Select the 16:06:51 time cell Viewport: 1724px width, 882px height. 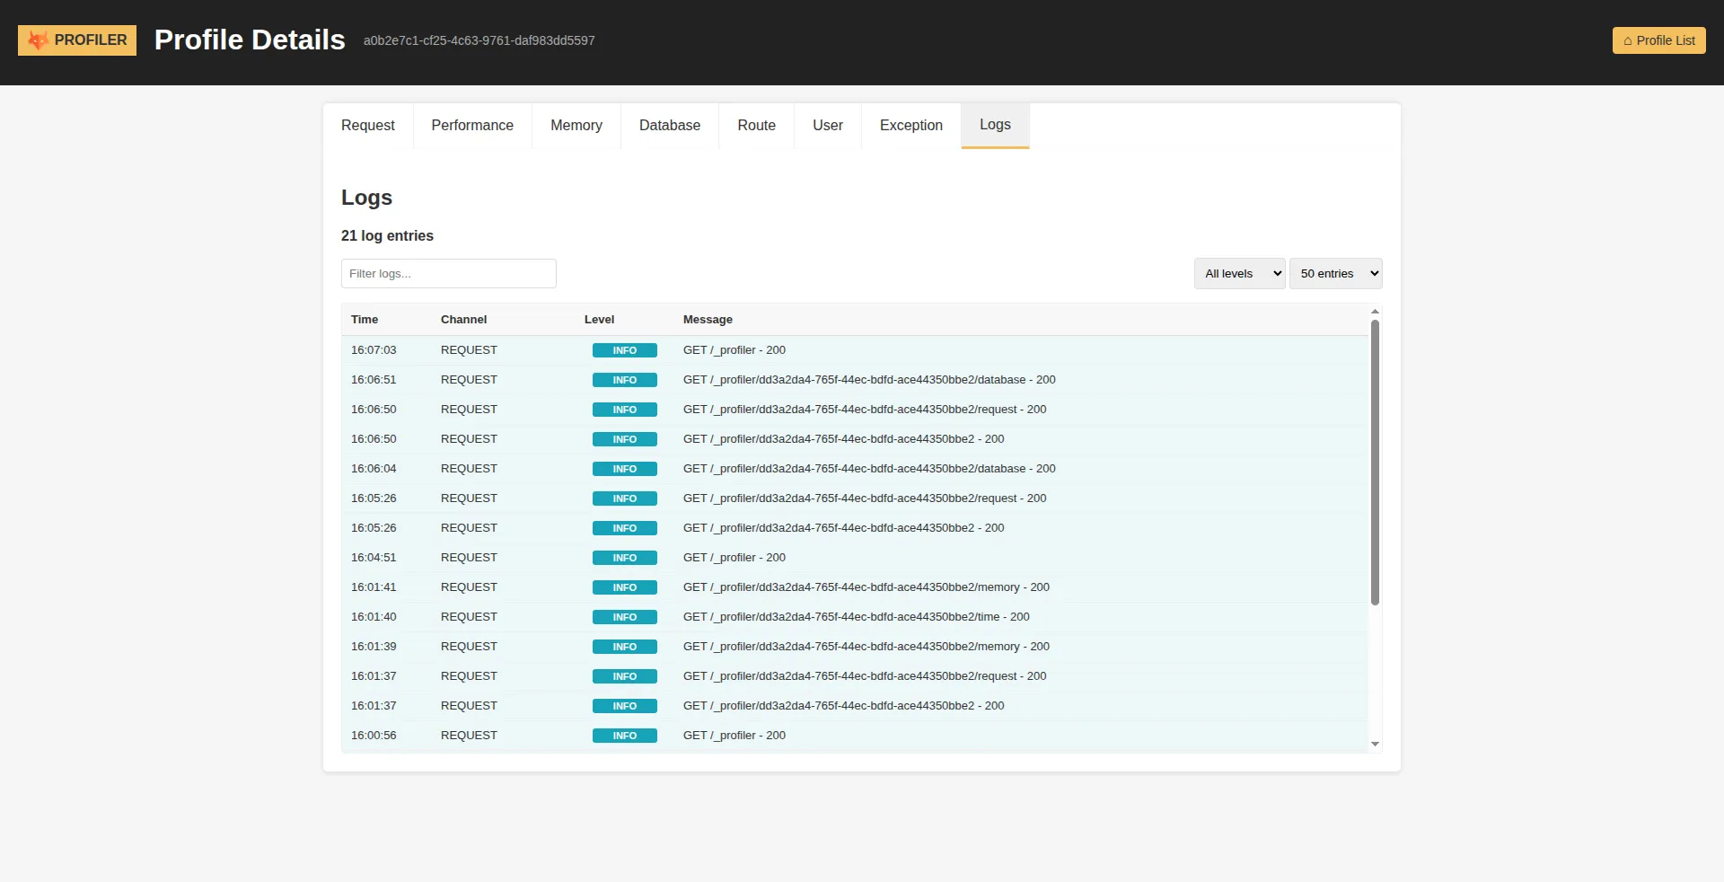pos(374,380)
